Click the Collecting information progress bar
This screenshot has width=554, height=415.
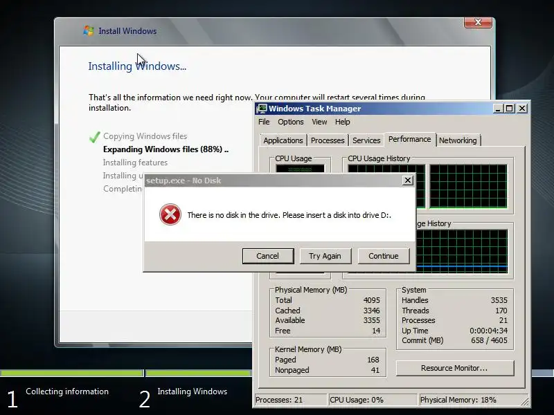pyautogui.click(x=71, y=373)
